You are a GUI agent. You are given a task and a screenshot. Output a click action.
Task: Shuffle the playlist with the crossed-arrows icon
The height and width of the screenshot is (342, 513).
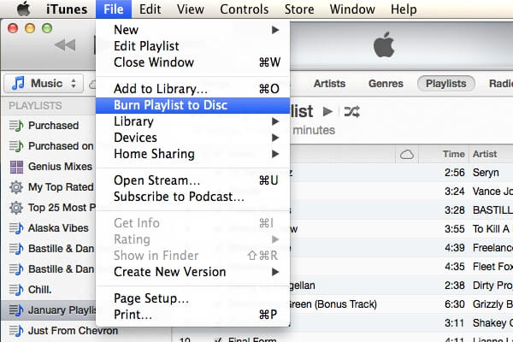(351, 111)
